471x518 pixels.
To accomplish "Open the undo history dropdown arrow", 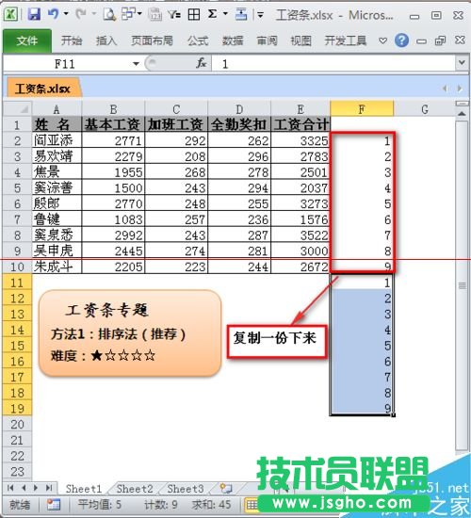I will coord(66,14).
